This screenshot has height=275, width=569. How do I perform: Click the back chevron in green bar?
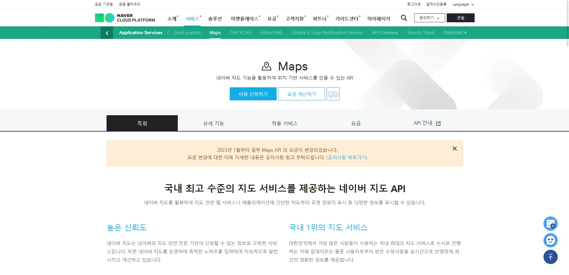[x=107, y=33]
